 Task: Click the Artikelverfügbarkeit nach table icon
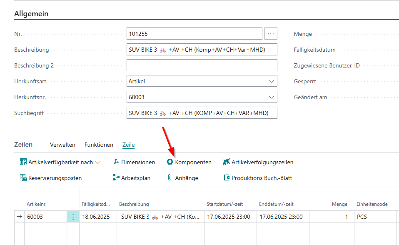[x=23, y=162]
